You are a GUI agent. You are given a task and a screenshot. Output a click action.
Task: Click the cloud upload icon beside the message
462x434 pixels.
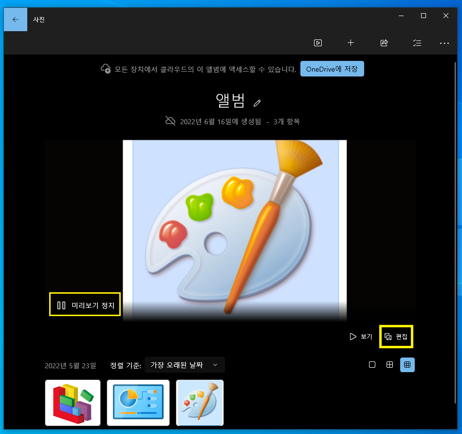pyautogui.click(x=106, y=69)
